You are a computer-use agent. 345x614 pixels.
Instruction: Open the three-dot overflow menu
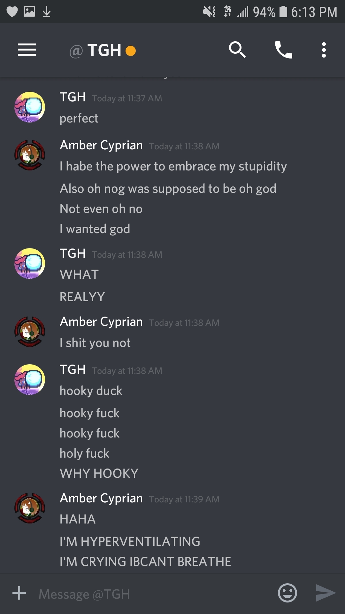pos(324,50)
